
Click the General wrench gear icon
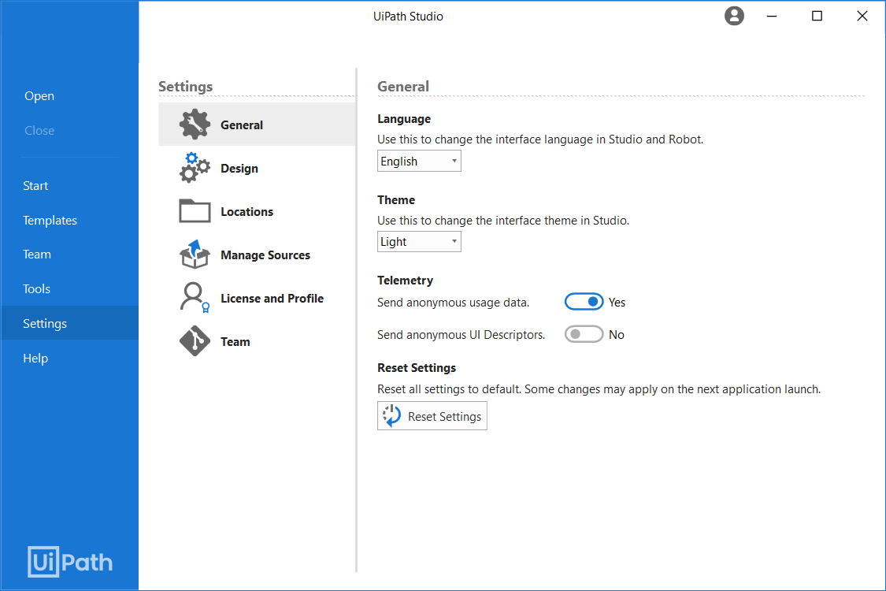(x=195, y=124)
